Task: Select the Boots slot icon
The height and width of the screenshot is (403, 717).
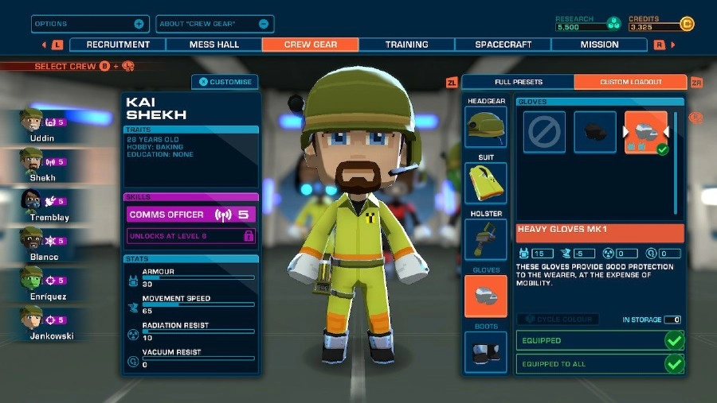Action: (x=485, y=351)
